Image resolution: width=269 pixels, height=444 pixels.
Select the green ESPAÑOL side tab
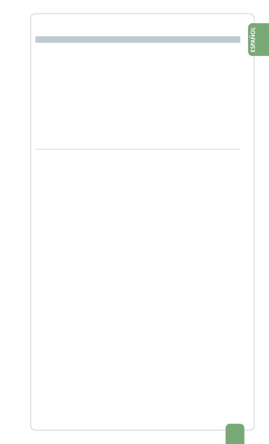click(x=258, y=40)
